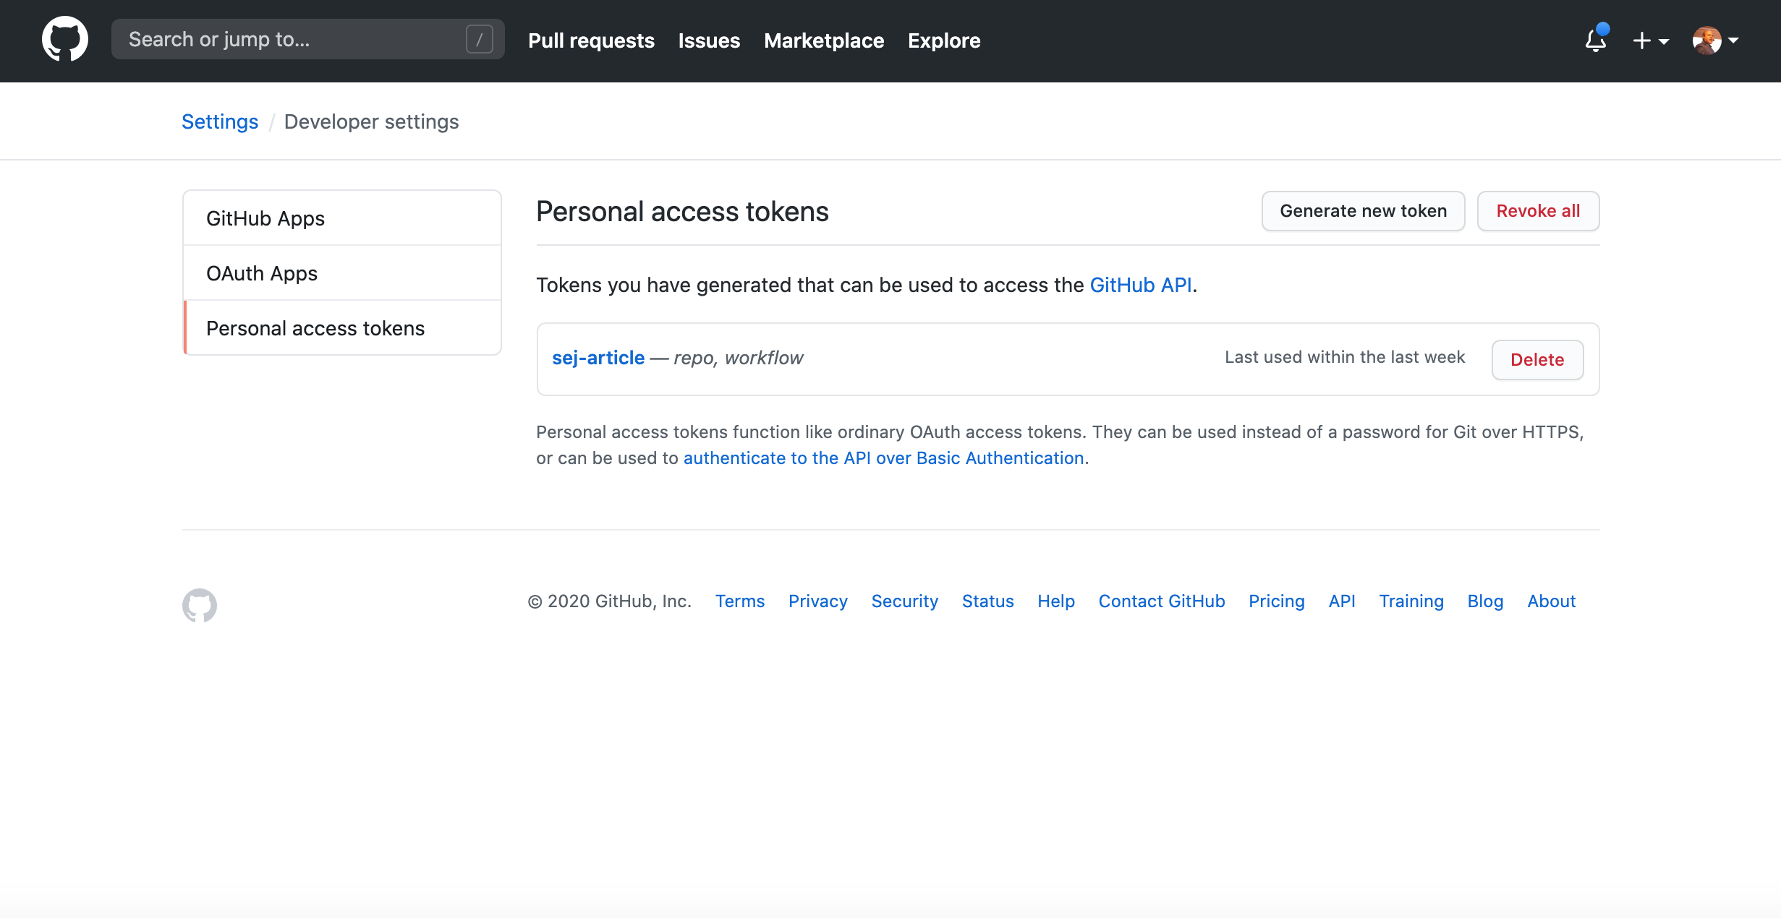Select GitHub Apps in the sidebar
The width and height of the screenshot is (1781, 918).
click(x=342, y=218)
